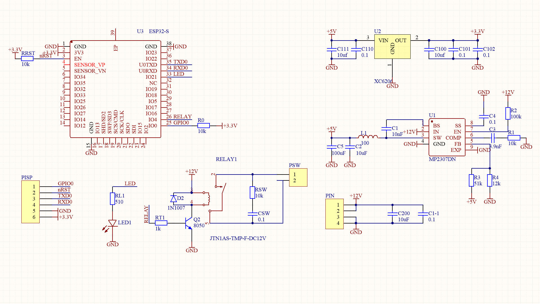Select the RSW 10k resistor symbol
This screenshot has width=540, height=304.
click(x=252, y=193)
